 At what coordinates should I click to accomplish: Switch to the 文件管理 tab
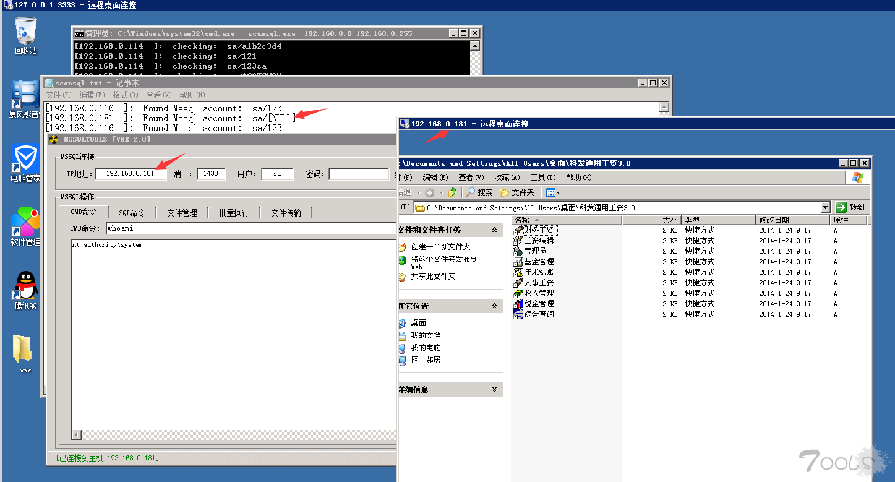(182, 213)
